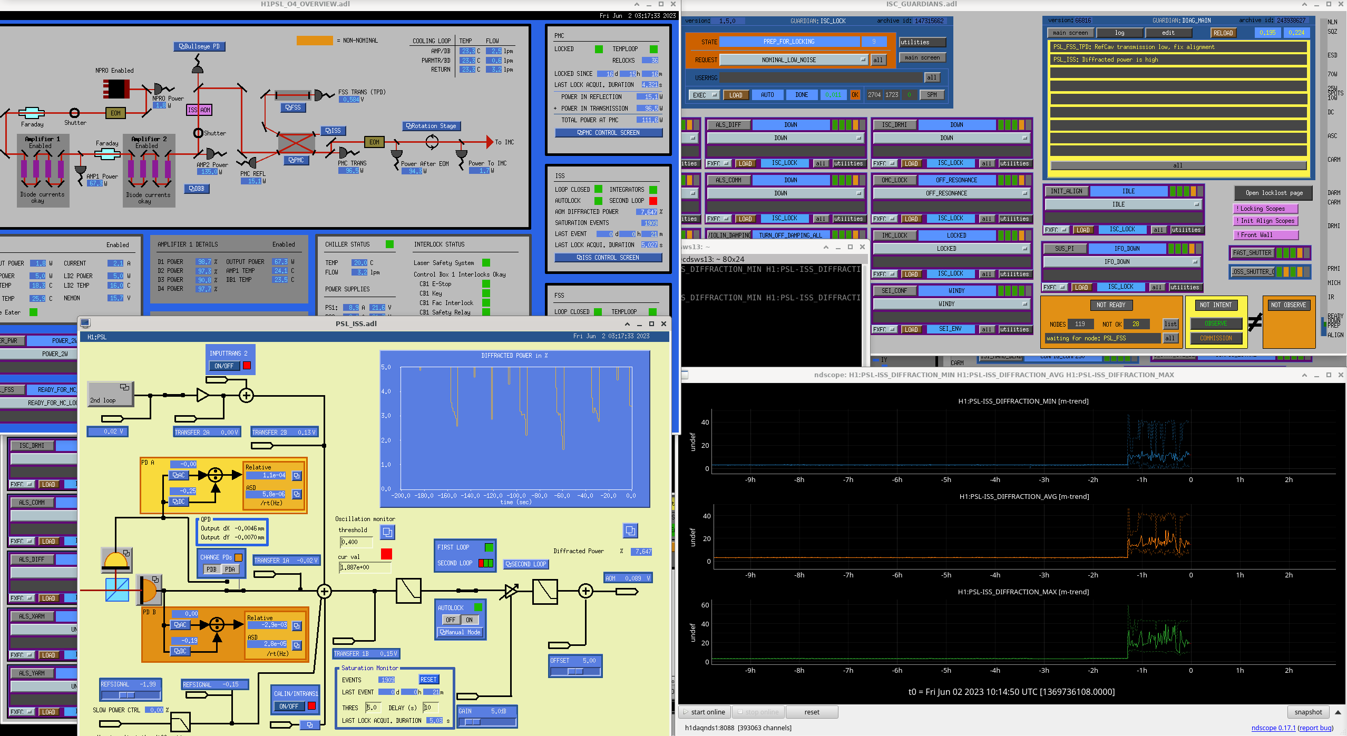The image size is (1347, 736).
Task: Open the PD A AC display
Action: (179, 475)
